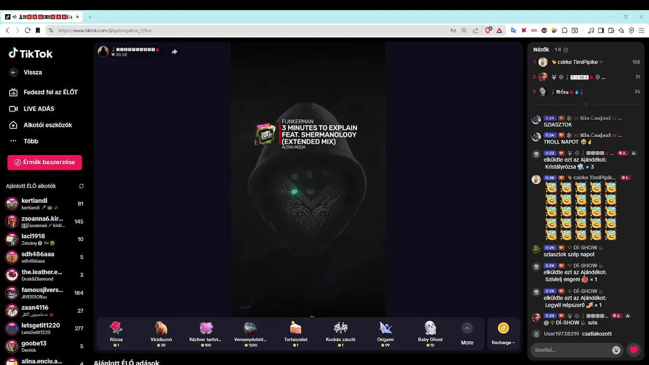Image resolution: width=649 pixels, height=365 pixels.
Task: Open top viewer csirke TimiPipike
Action: click(586, 62)
